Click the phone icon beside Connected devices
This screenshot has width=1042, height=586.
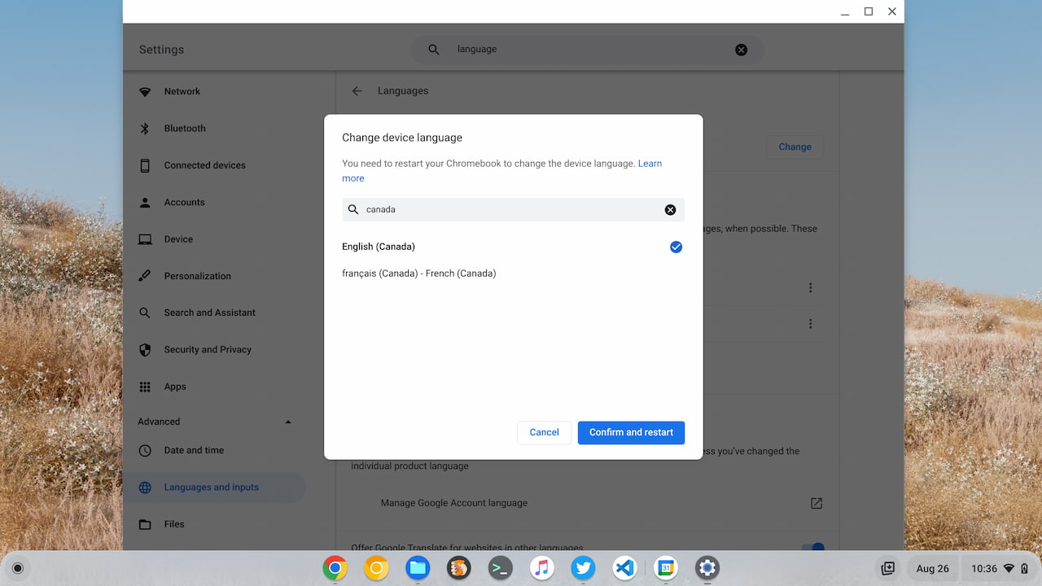click(x=145, y=165)
